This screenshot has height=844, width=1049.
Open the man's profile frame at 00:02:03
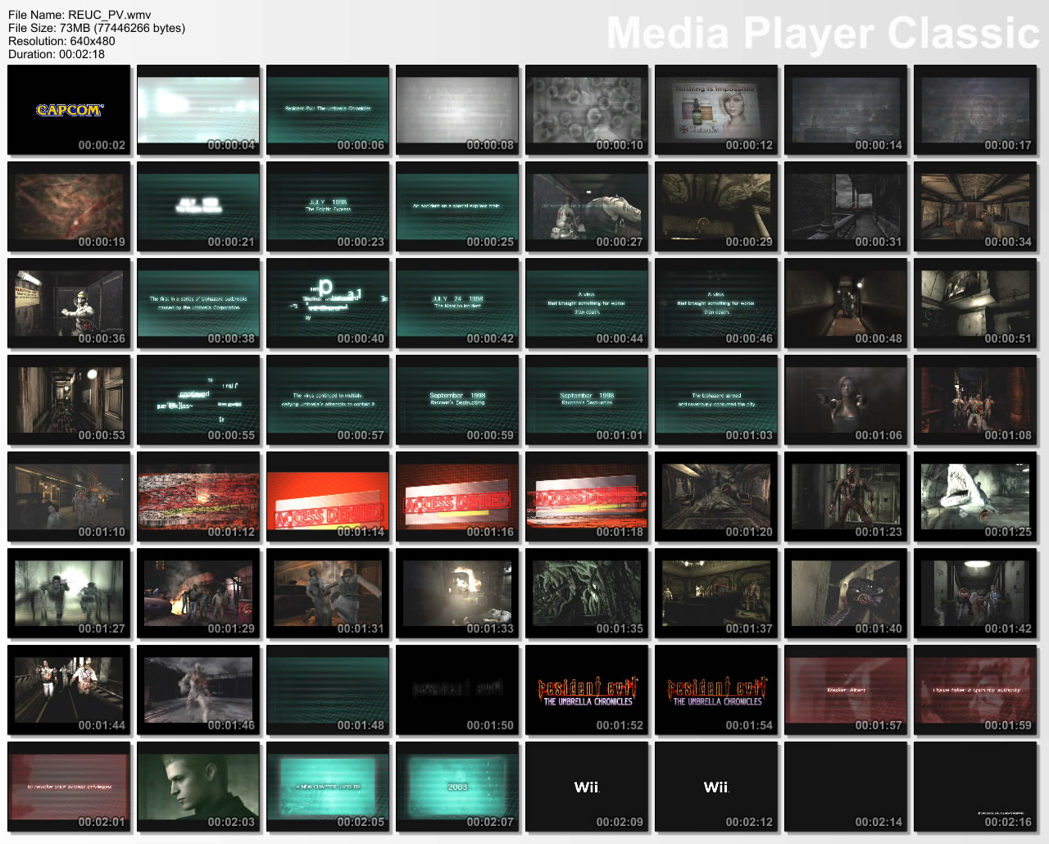198,787
